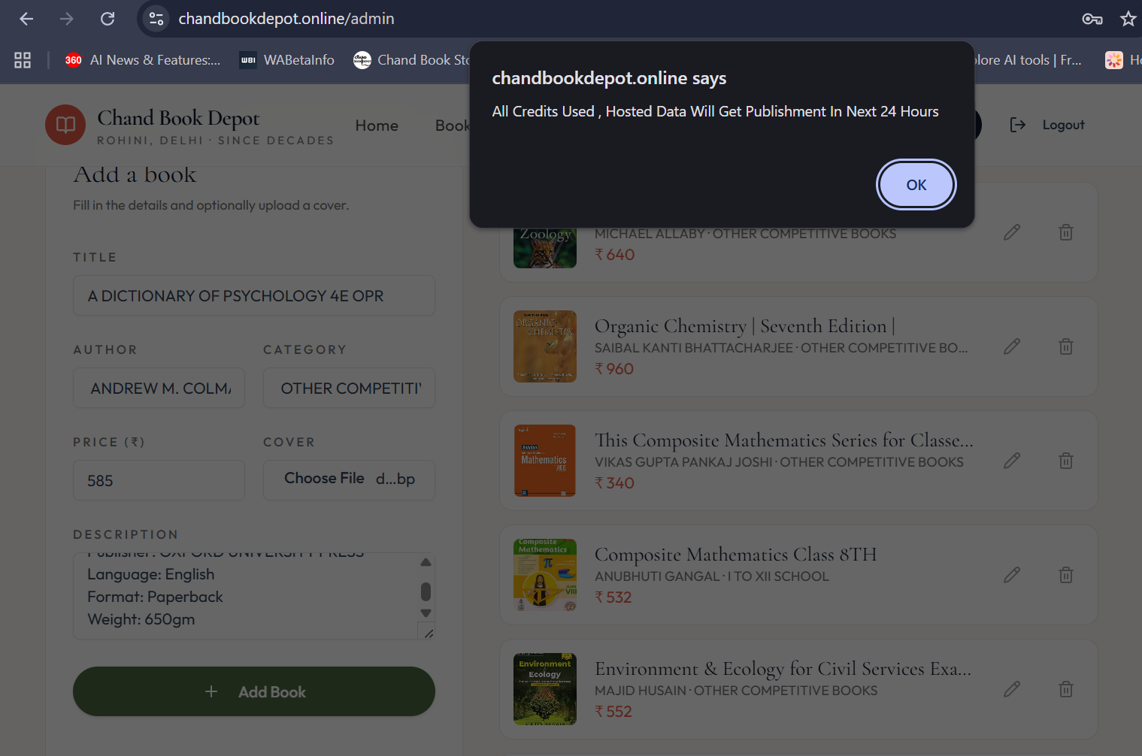The height and width of the screenshot is (756, 1142).
Task: Click the Add Book button
Action: point(254,691)
